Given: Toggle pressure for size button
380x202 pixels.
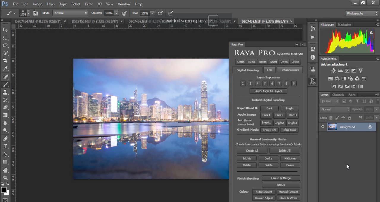Looking at the screenshot, I should (x=170, y=13).
